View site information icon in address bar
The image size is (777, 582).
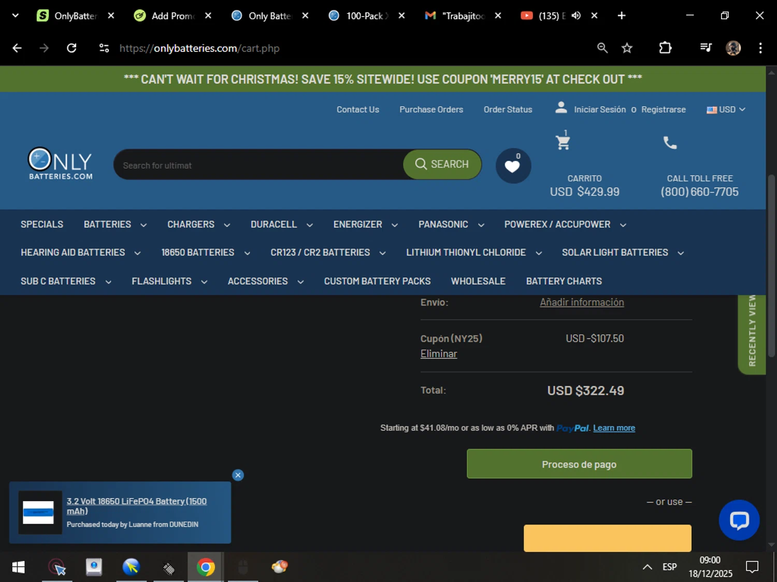(x=104, y=48)
